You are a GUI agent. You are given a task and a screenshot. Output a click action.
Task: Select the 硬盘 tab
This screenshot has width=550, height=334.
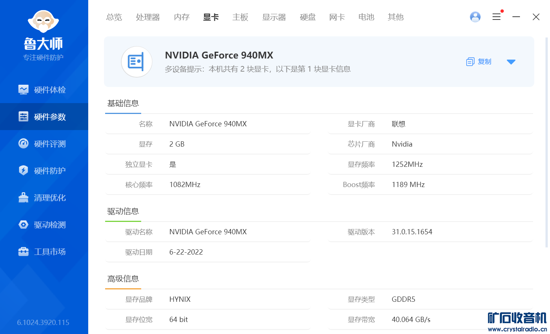[307, 17]
